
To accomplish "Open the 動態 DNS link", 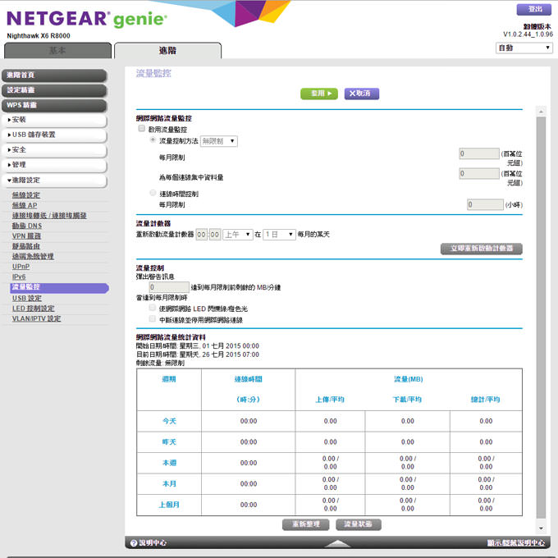I will [27, 226].
